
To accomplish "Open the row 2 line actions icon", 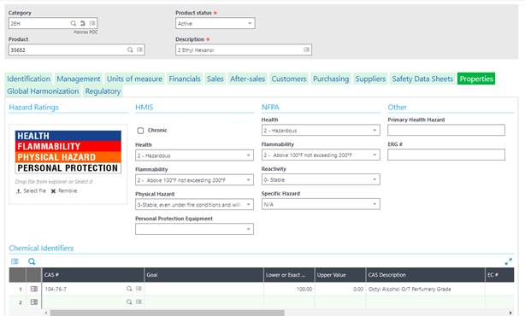I will (x=34, y=302).
